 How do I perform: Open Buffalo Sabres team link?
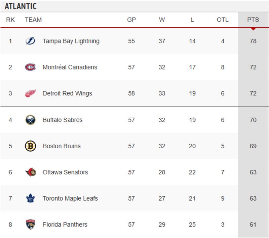coord(63,120)
